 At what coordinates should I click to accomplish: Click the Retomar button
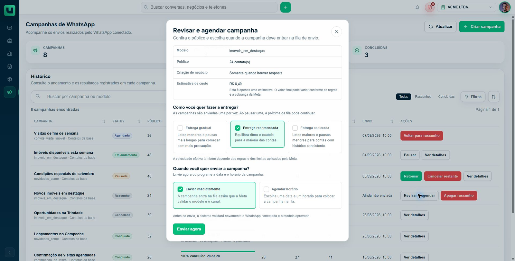[x=411, y=176]
